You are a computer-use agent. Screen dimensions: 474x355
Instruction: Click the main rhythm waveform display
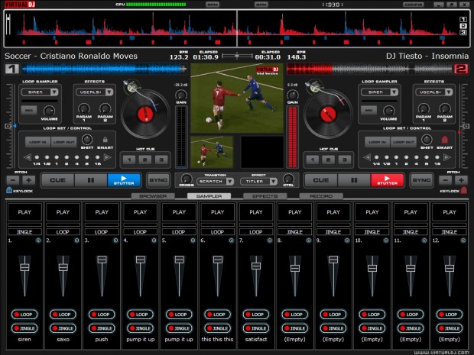[237, 29]
